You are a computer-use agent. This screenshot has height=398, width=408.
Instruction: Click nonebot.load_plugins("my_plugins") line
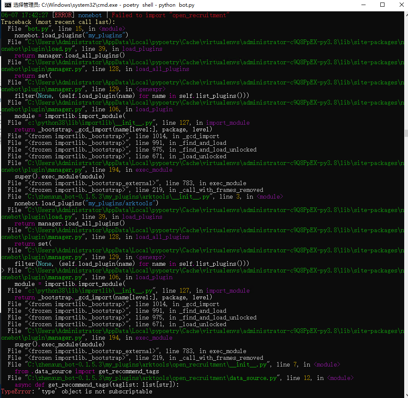(x=71, y=35)
